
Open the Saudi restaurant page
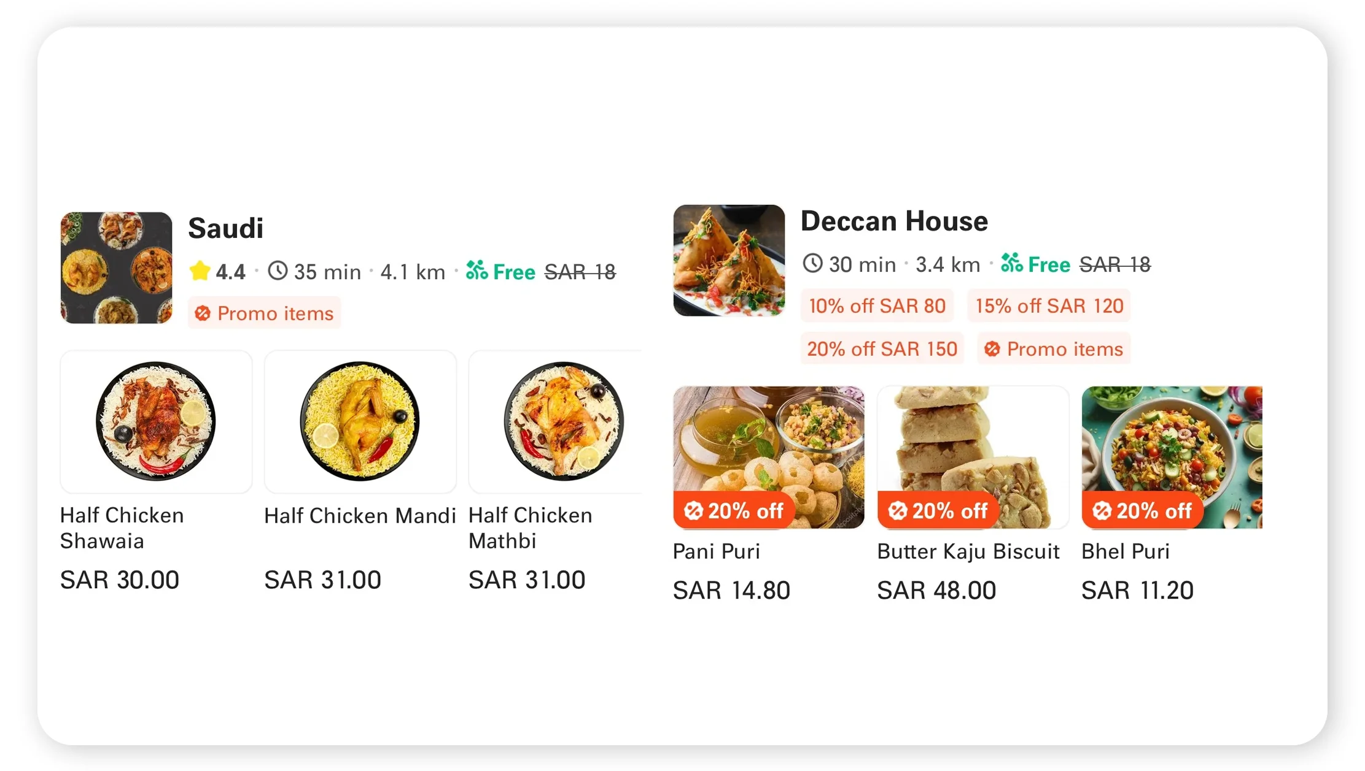coord(226,228)
